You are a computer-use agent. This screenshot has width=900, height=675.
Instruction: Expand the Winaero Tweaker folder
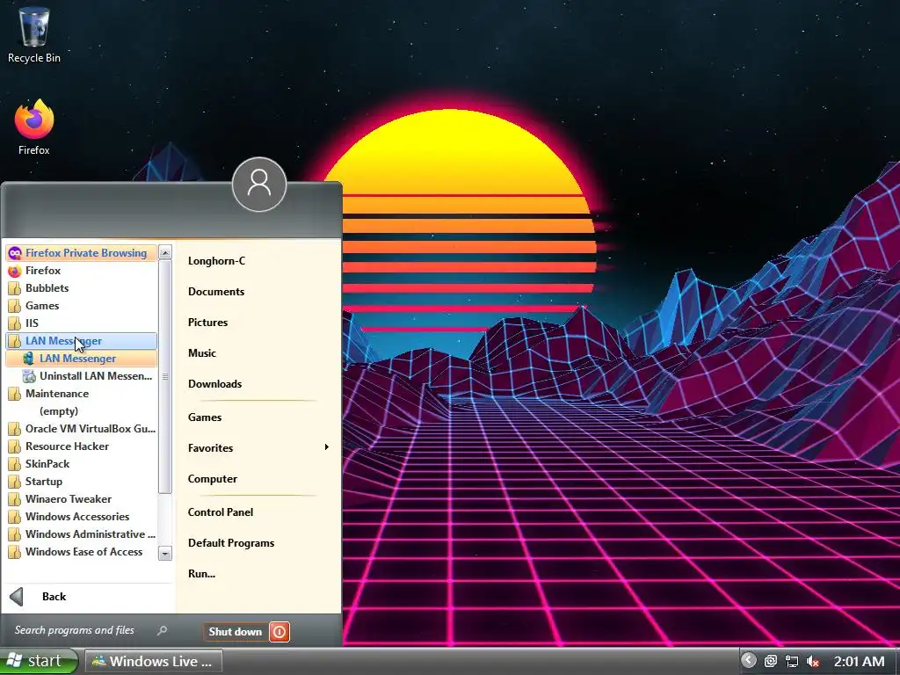coord(81,499)
